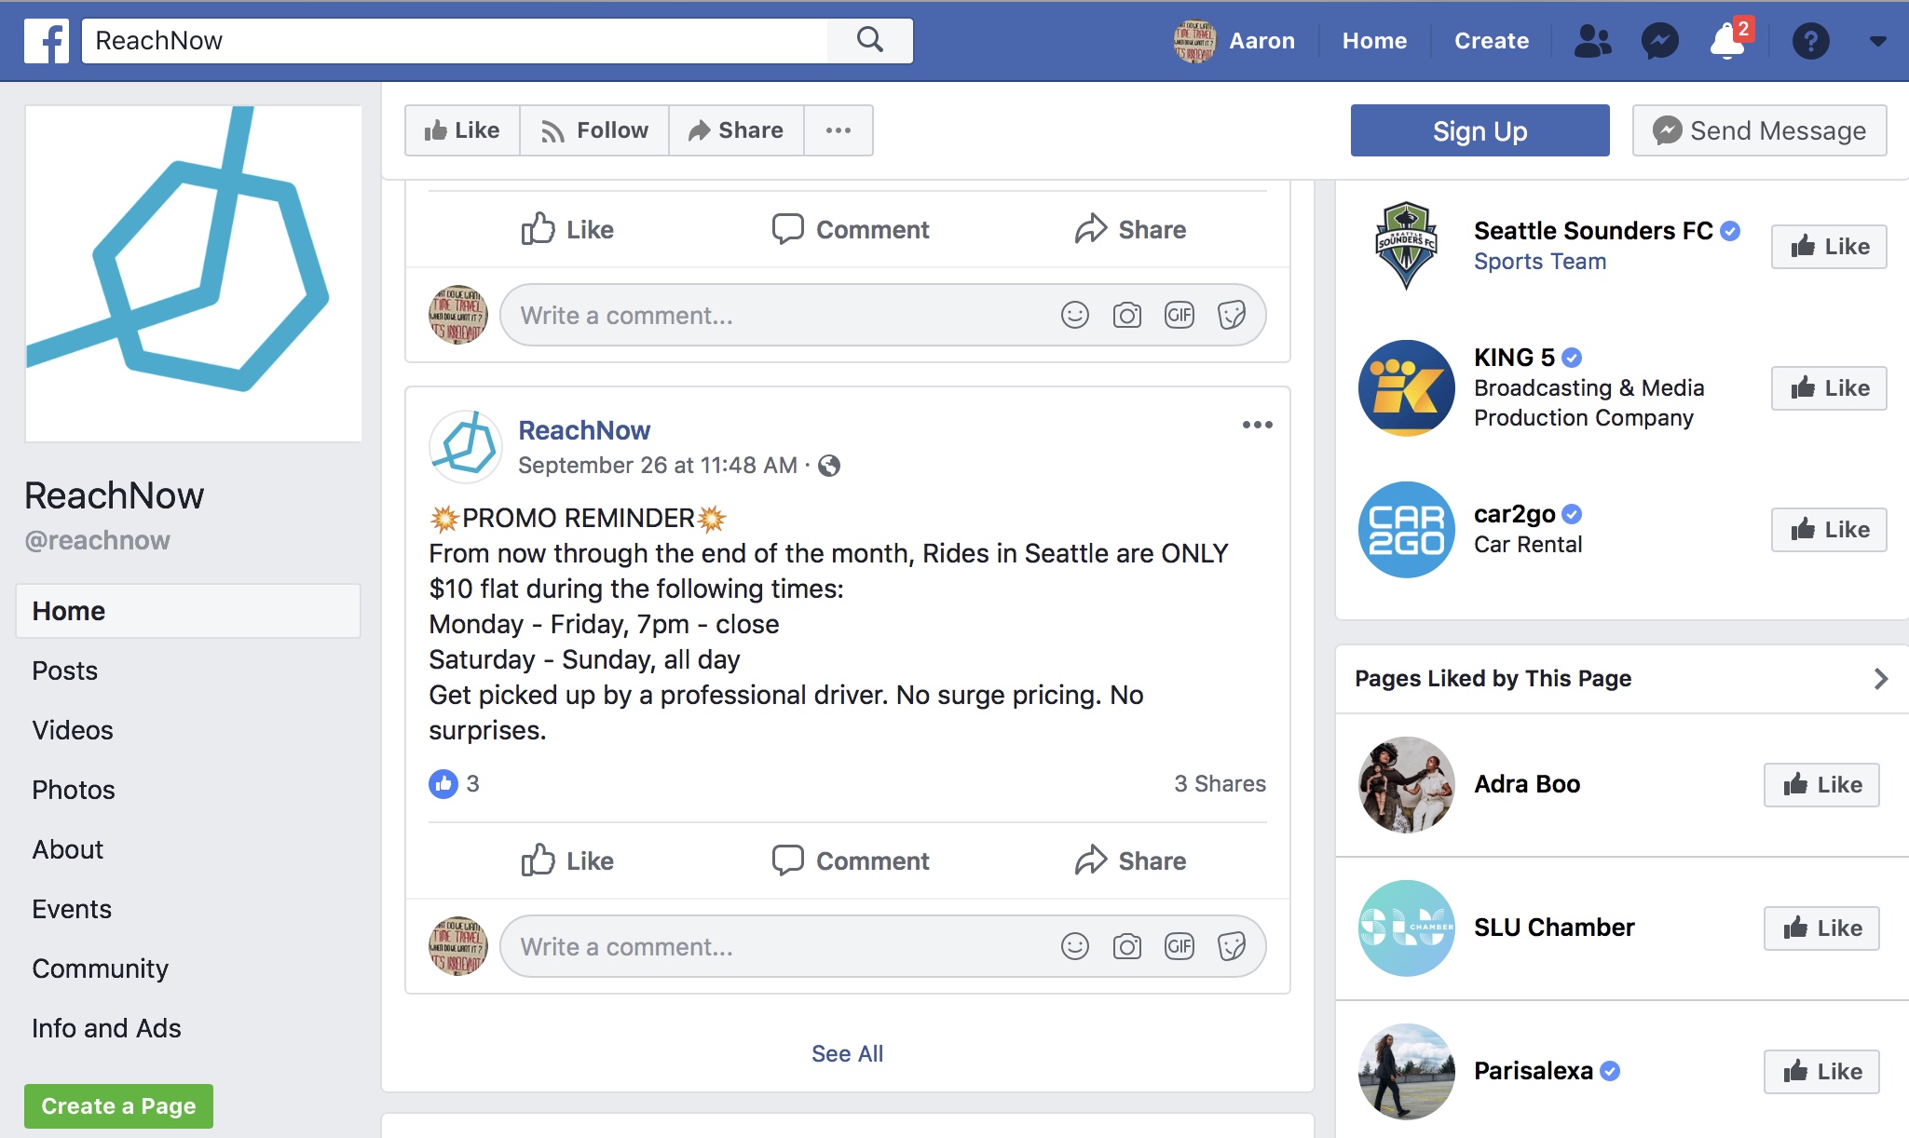This screenshot has width=1909, height=1138.
Task: Like the ReachNow page
Action: [462, 130]
